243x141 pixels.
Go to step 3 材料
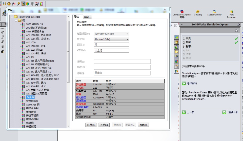187,46
